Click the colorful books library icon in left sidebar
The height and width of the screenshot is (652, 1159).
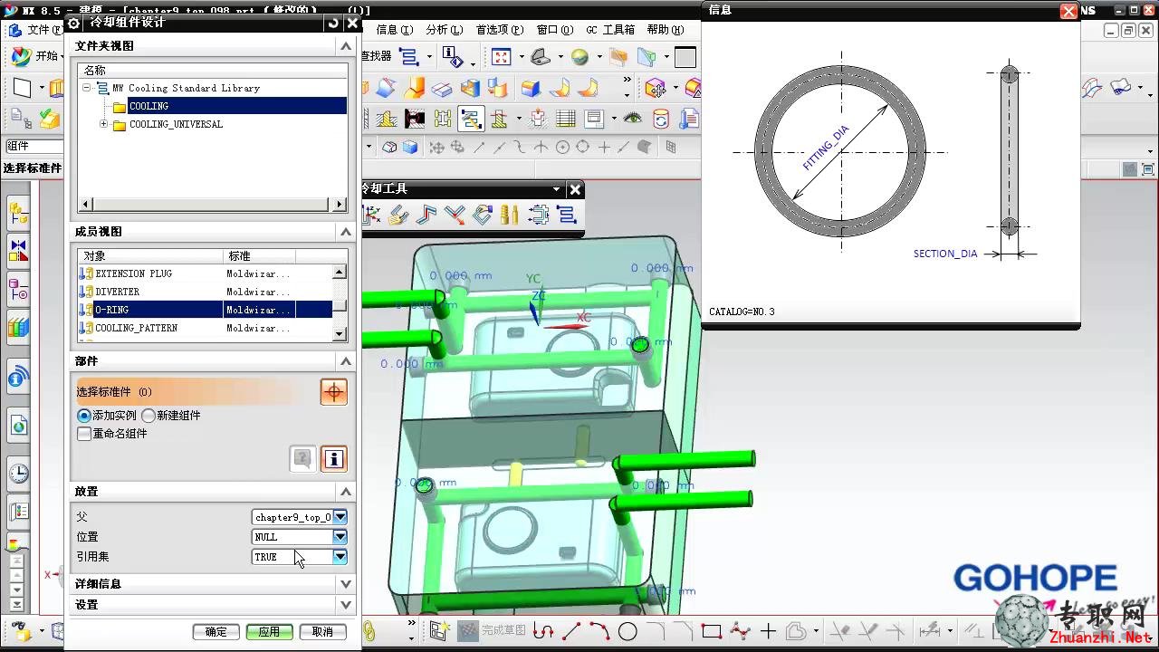(18, 328)
